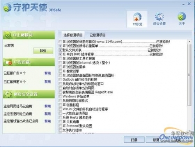Open the 综合设置 gear icon
195x147 pixels.
tap(159, 17)
